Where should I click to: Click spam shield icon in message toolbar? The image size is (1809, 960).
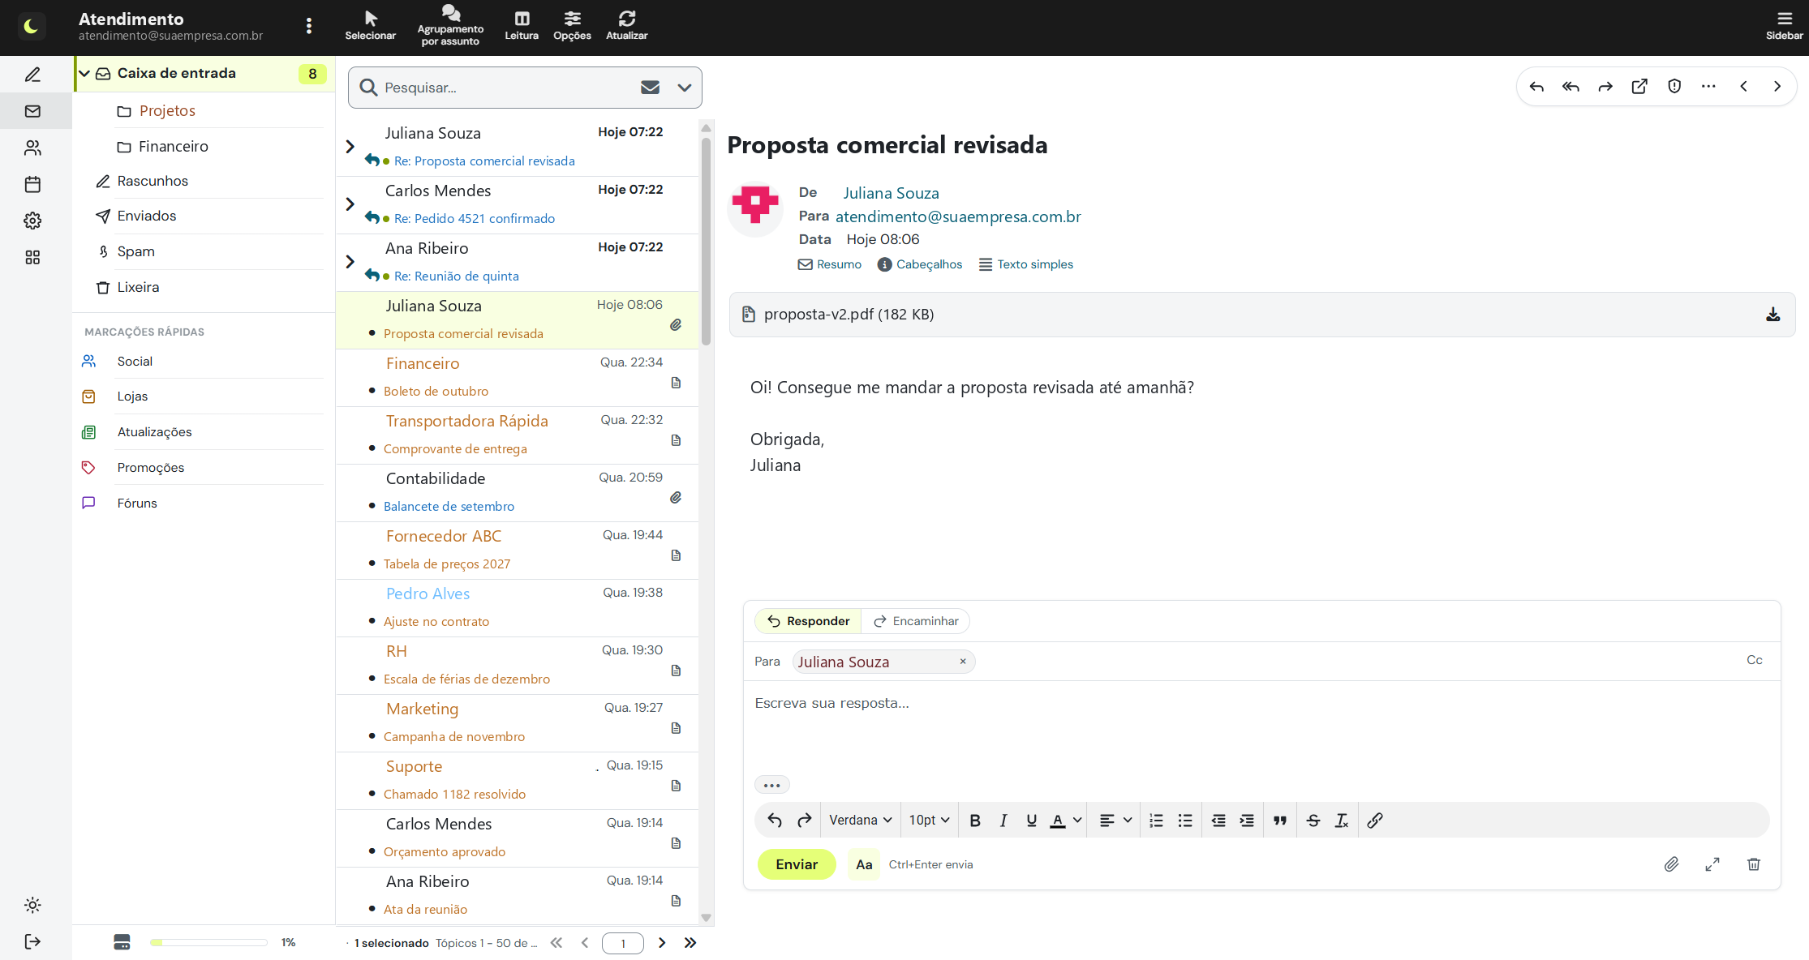(1674, 87)
